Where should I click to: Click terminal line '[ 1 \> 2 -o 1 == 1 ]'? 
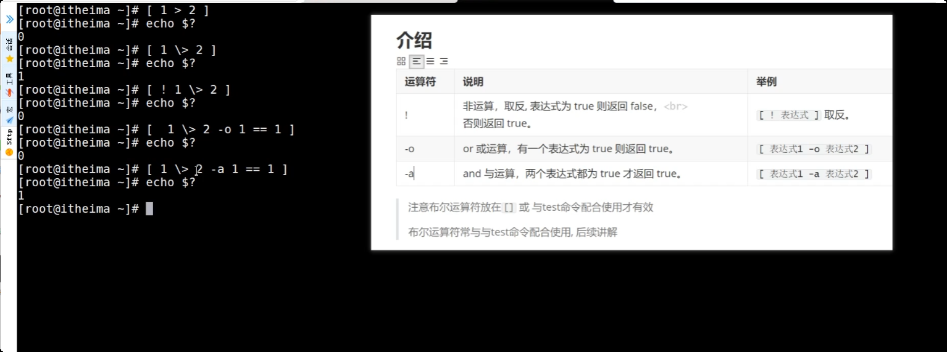click(157, 129)
